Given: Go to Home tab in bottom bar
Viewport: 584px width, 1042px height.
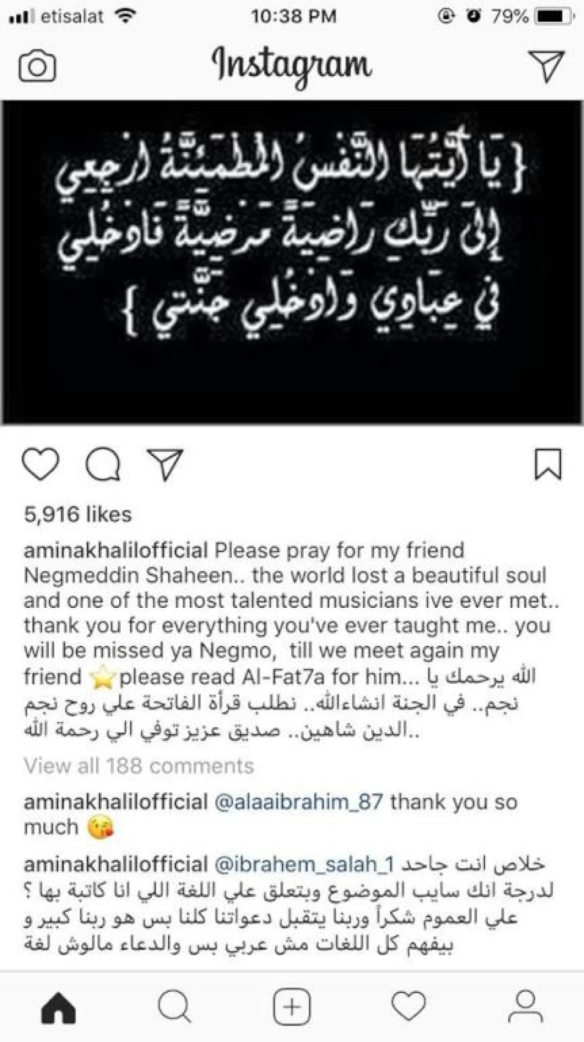Looking at the screenshot, I should pos(59,1007).
